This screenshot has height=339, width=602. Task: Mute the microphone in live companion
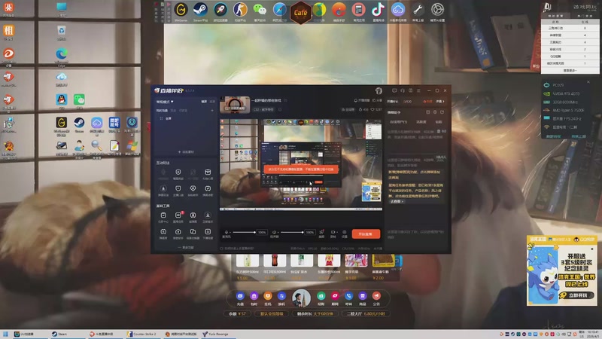[227, 232]
